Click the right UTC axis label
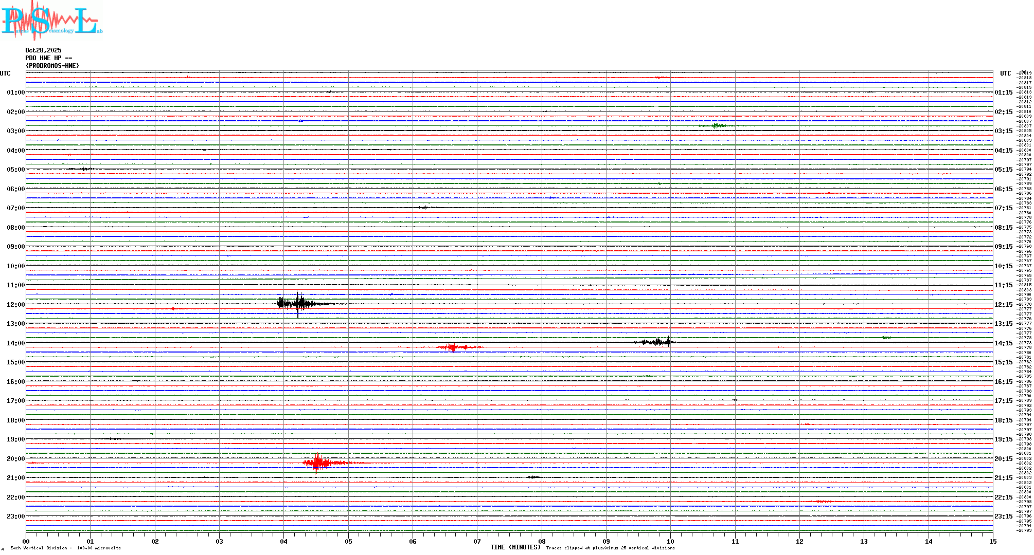1034x555 pixels. 1005,73
